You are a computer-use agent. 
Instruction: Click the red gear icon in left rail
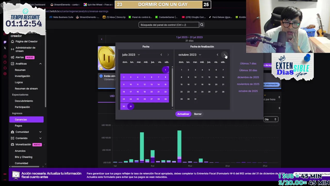point(5,74)
